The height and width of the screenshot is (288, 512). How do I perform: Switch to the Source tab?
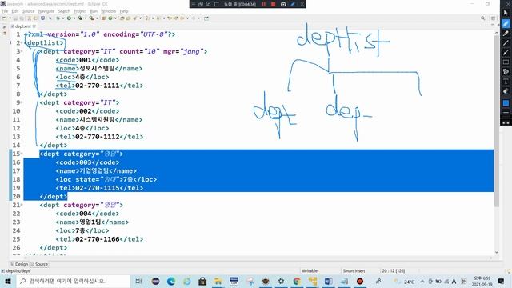(x=39, y=264)
